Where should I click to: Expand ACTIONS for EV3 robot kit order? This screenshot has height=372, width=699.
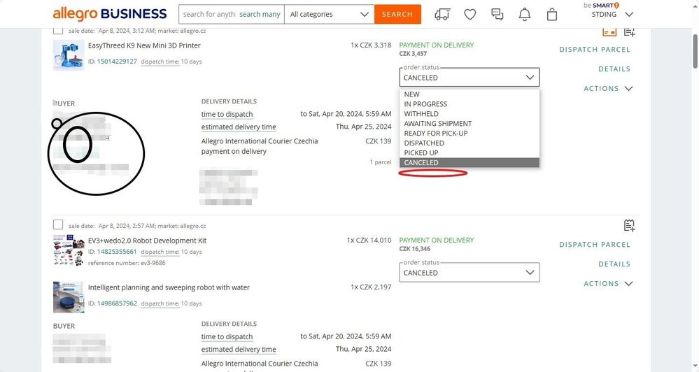(x=608, y=283)
